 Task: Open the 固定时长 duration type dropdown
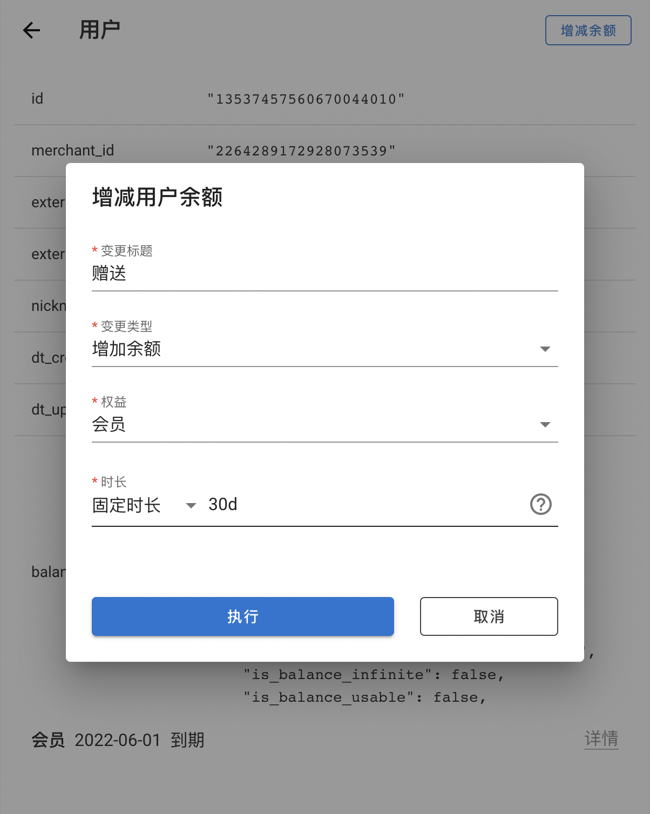[144, 505]
